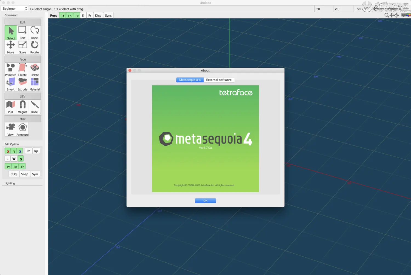Toggle Z axis edit option
411x275 pixels.
tap(20, 151)
